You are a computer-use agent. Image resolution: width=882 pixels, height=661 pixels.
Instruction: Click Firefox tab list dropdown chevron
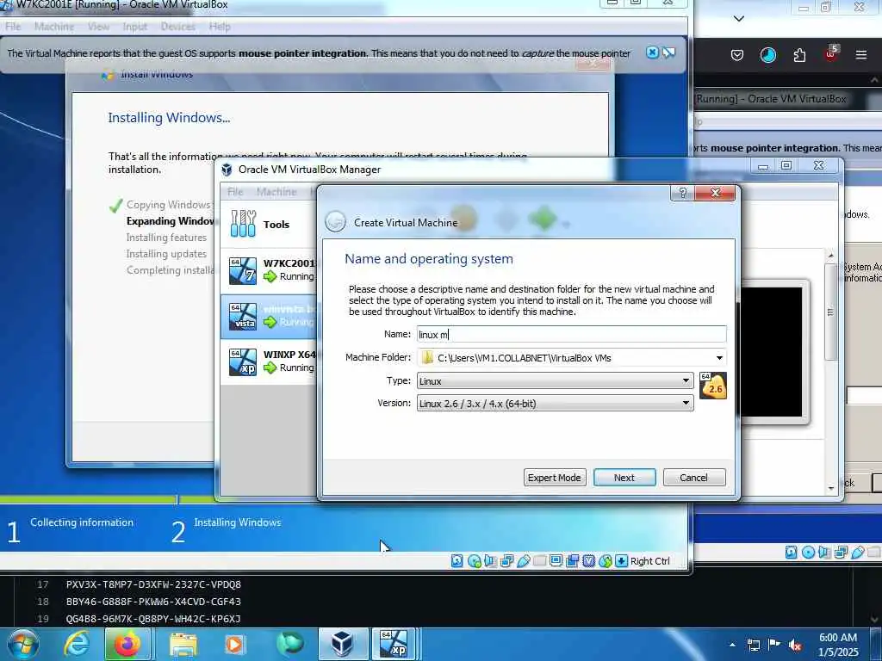click(x=739, y=19)
